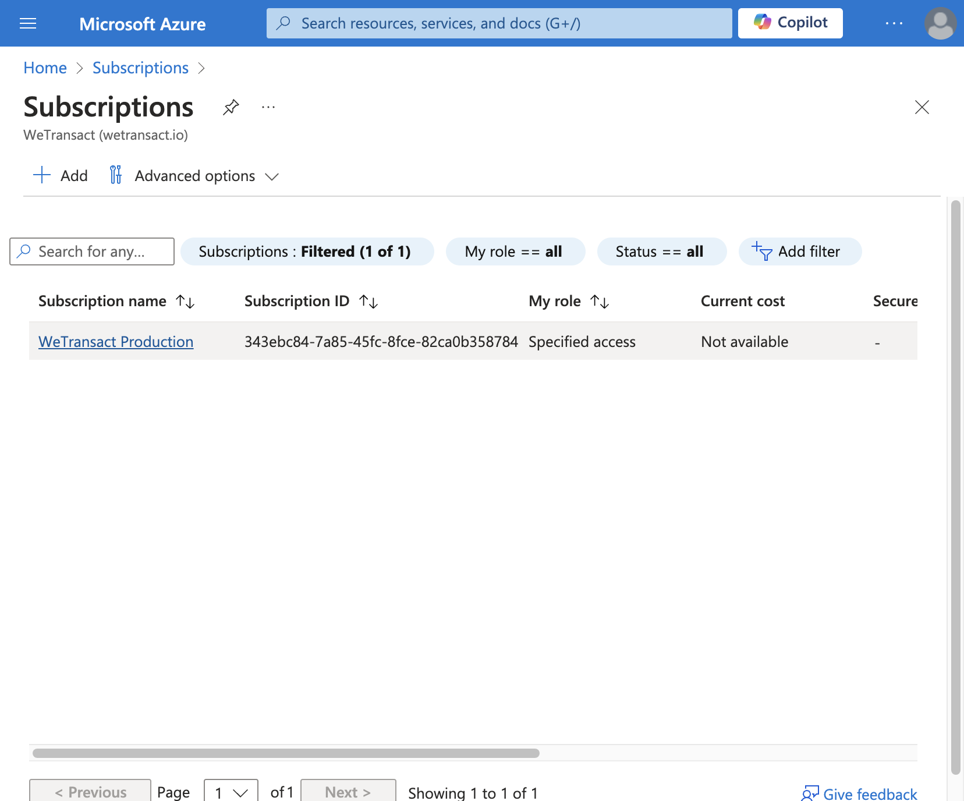Open the hamburger portal menu
Screen dimensions: 964x801
tap(28, 23)
